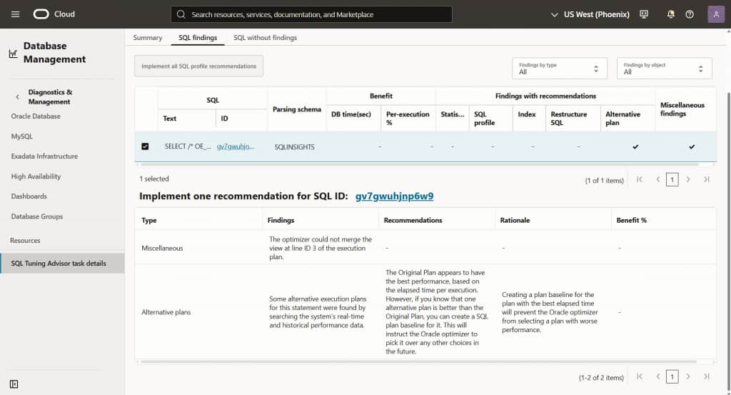Click the Diagnostics & Management link
Image resolution: width=731 pixels, height=395 pixels.
pos(51,97)
